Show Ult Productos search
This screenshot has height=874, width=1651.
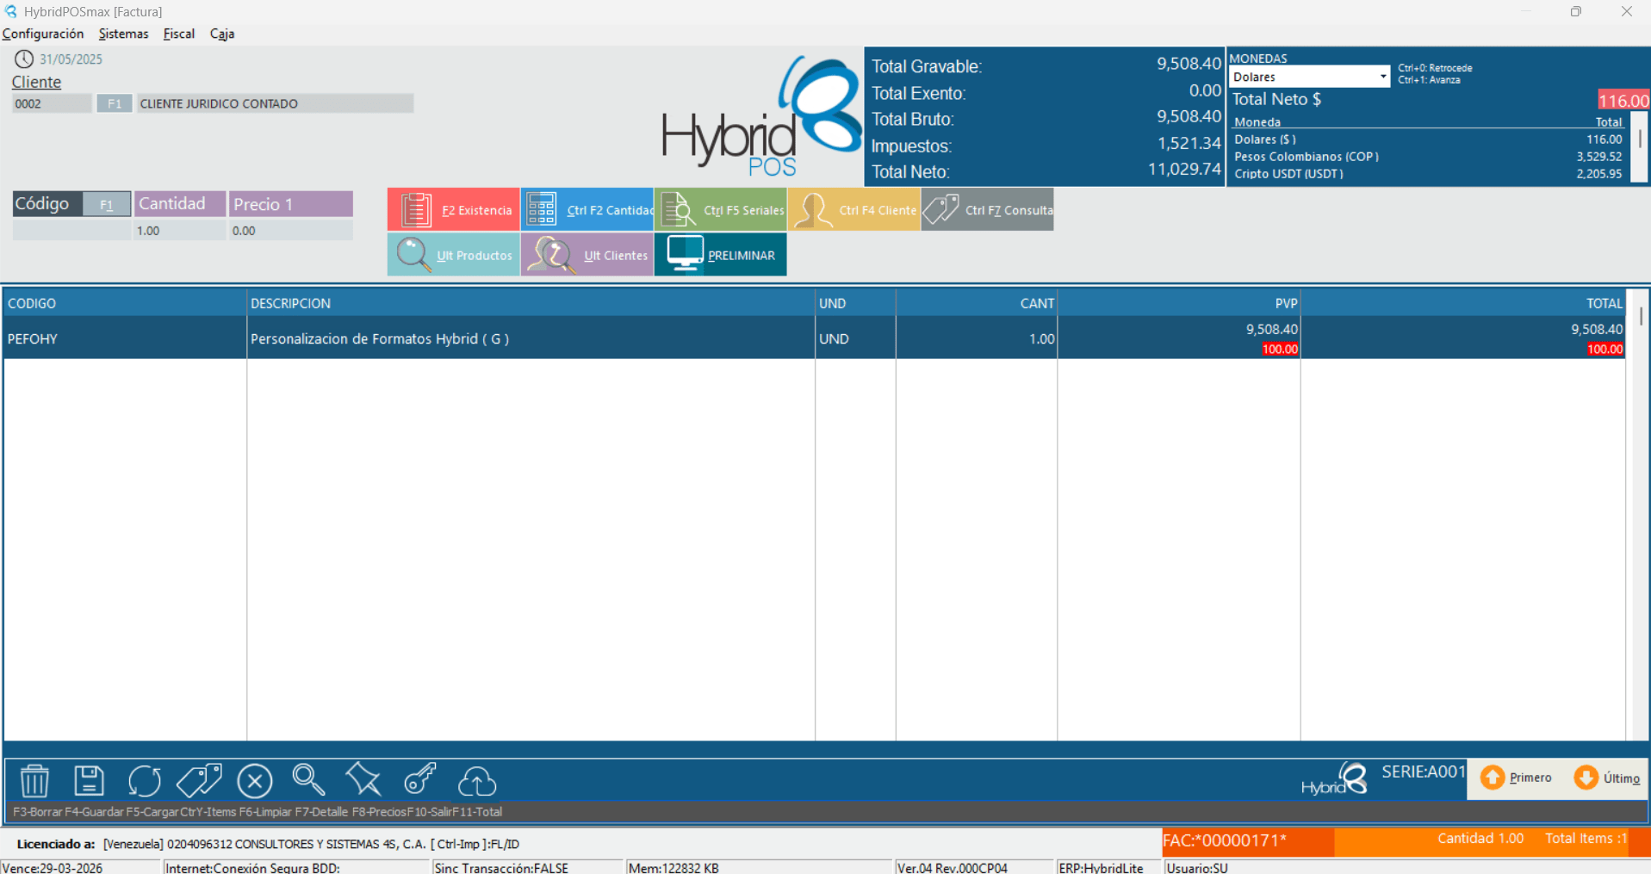pyautogui.click(x=454, y=255)
